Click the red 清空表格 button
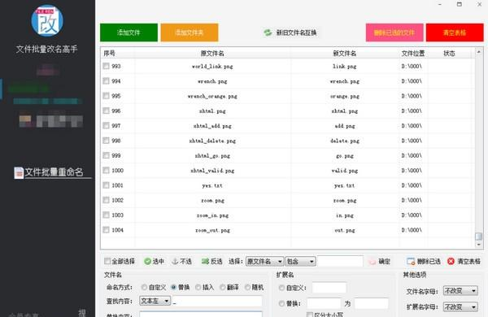 click(x=455, y=33)
